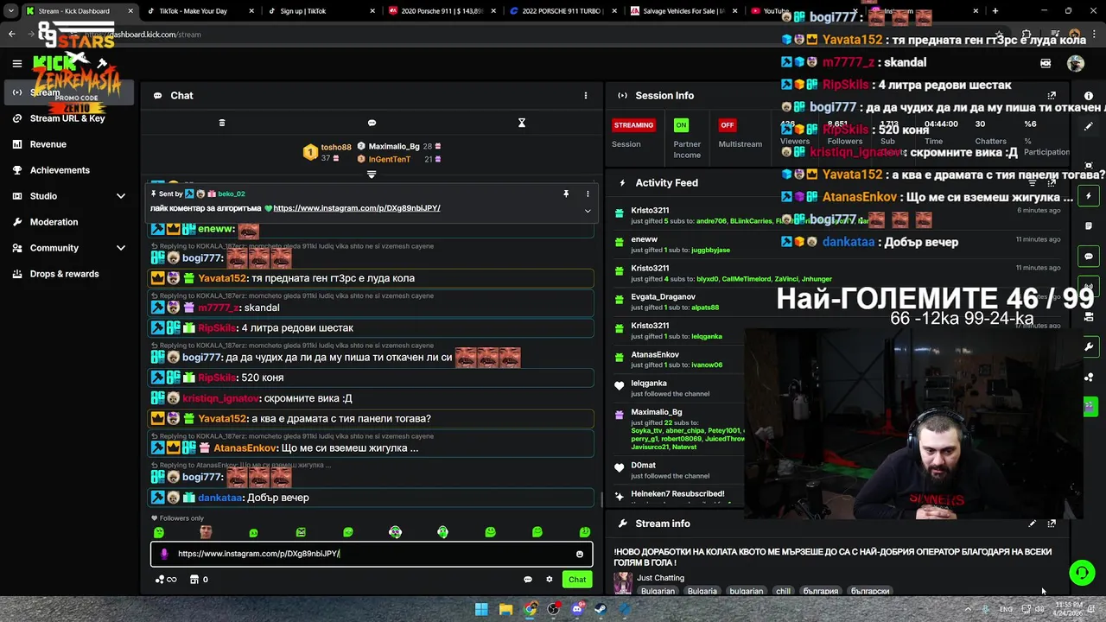Open Chat panel three-dot menu
This screenshot has height=622, width=1106.
point(586,96)
